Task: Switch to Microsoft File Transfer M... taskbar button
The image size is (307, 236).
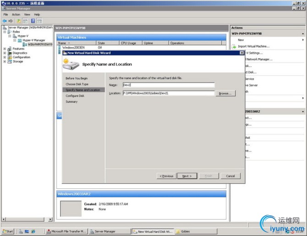Action: pos(67,231)
